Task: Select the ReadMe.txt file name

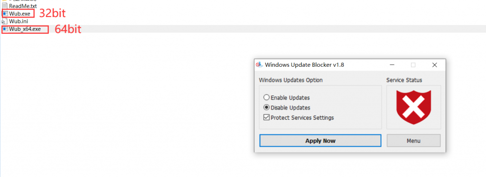Action: click(x=23, y=6)
